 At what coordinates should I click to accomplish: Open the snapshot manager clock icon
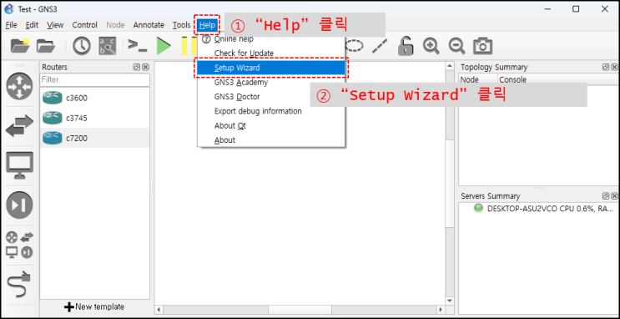click(82, 46)
